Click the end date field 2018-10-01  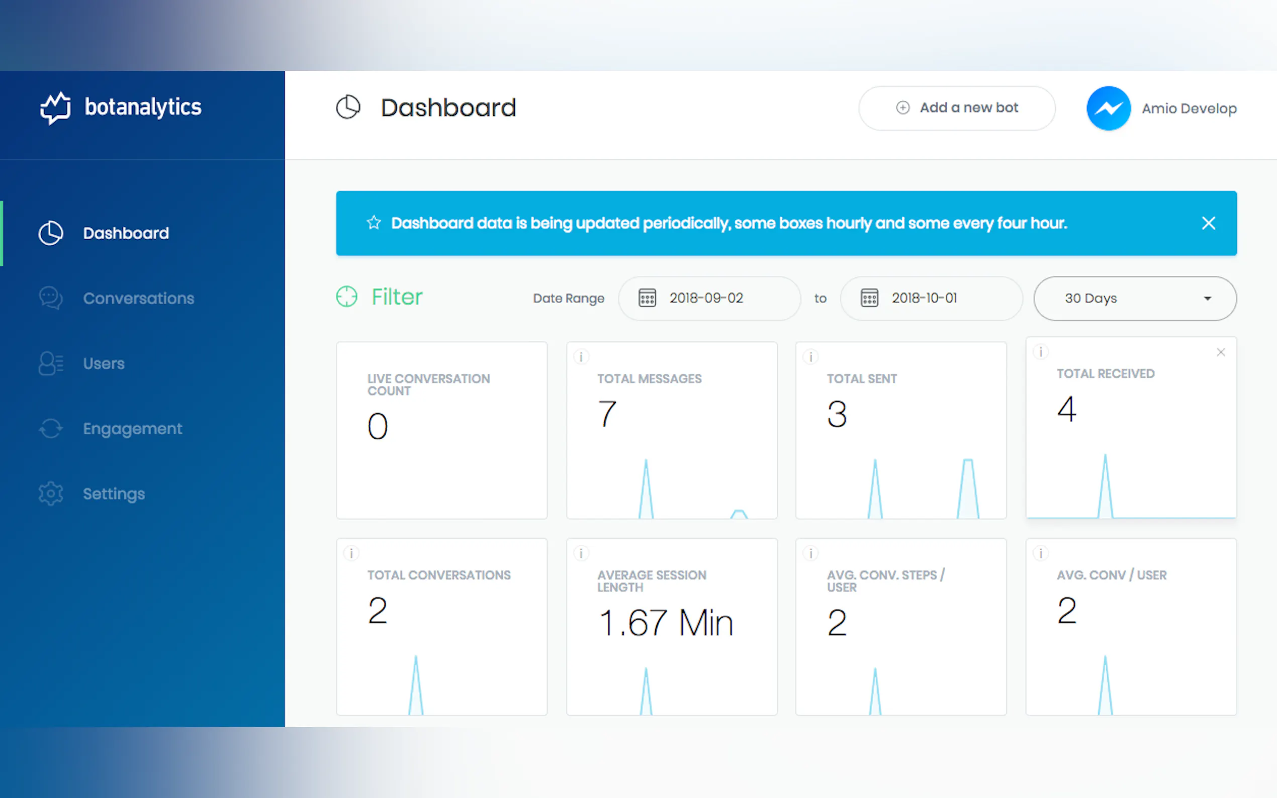click(x=931, y=298)
